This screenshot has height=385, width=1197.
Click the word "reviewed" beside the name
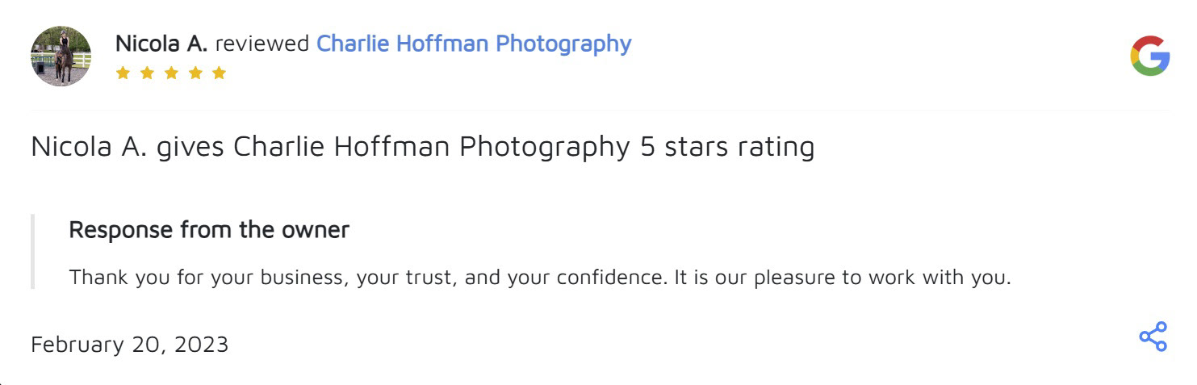(262, 44)
